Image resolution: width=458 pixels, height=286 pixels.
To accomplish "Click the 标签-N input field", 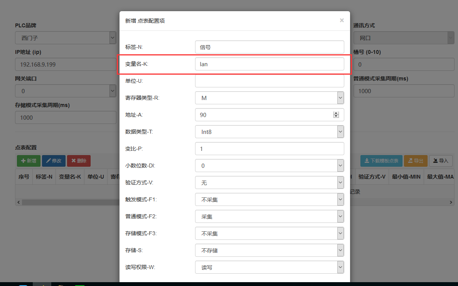I will point(269,47).
